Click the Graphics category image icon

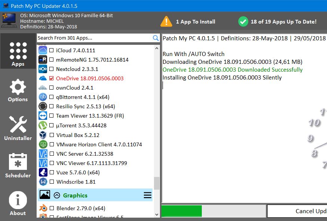point(45,195)
